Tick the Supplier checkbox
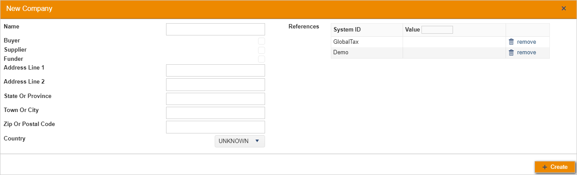The image size is (577, 175). click(262, 50)
